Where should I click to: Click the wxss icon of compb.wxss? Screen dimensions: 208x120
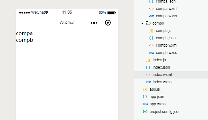151,53
